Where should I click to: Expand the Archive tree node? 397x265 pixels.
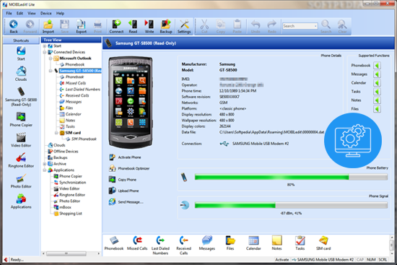point(45,164)
